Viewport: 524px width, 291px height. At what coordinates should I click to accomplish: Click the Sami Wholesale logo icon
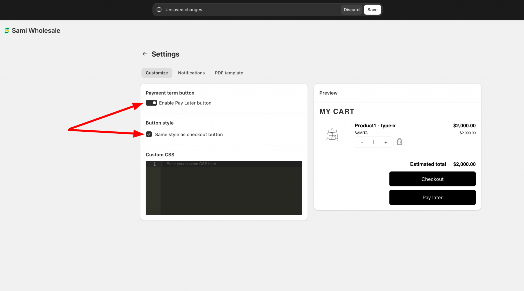(7, 31)
